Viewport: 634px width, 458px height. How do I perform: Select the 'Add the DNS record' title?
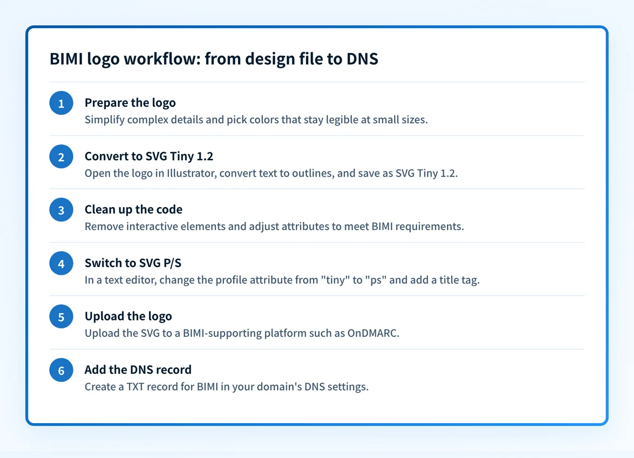138,370
